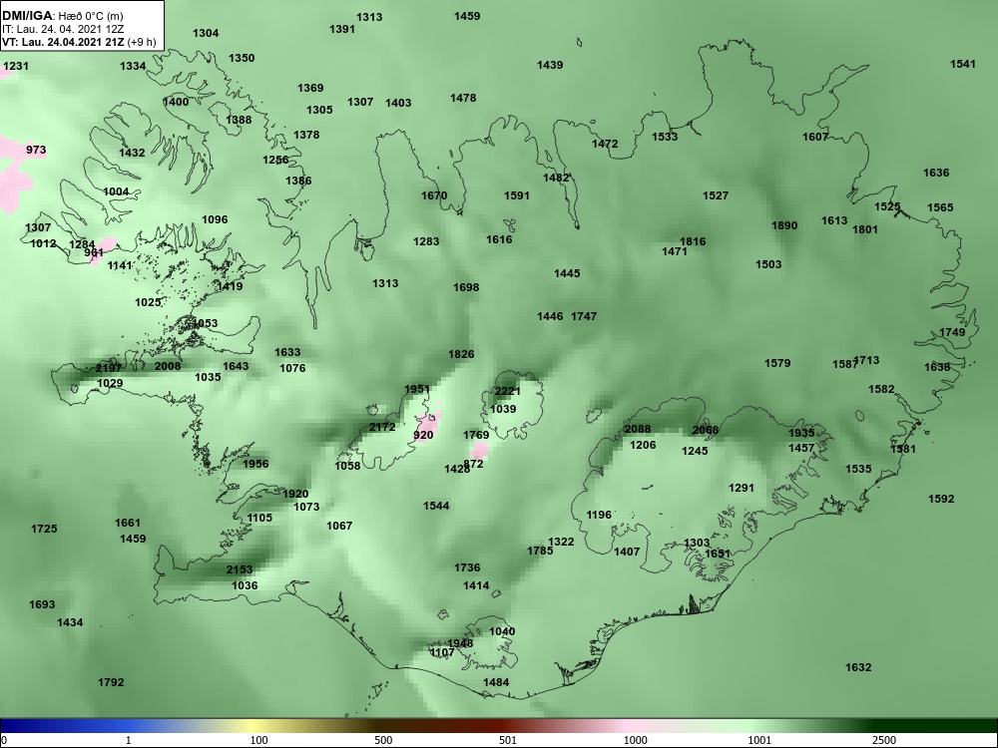Click the color scale label '2500'
The image size is (998, 748).
(883, 740)
